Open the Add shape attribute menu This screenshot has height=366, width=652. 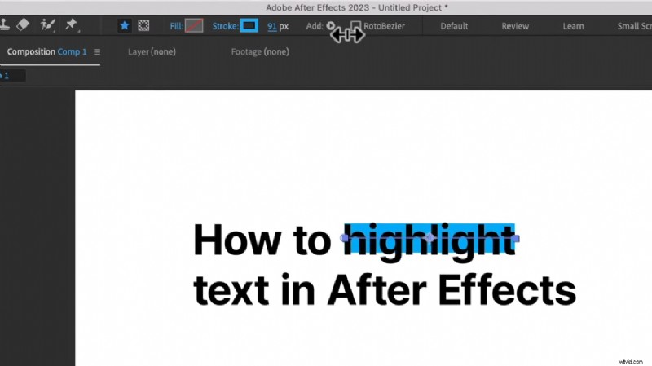331,26
